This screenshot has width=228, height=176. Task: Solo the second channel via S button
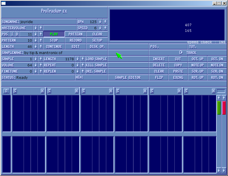49,91
